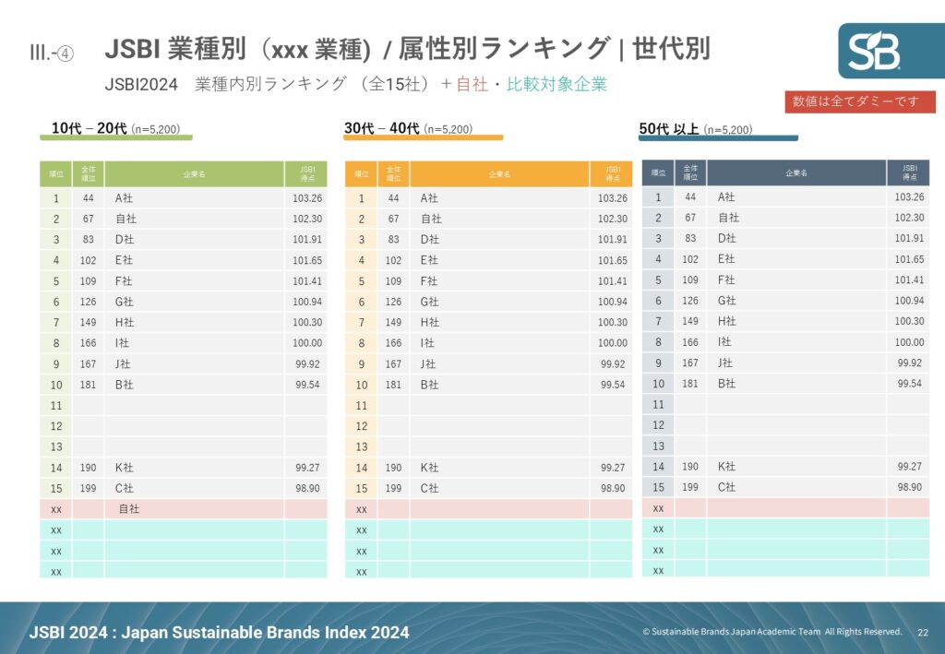Screen dimensions: 945x654
Task: Click the teal 比較対象企業 label in the subtitle
Action: pos(556,84)
